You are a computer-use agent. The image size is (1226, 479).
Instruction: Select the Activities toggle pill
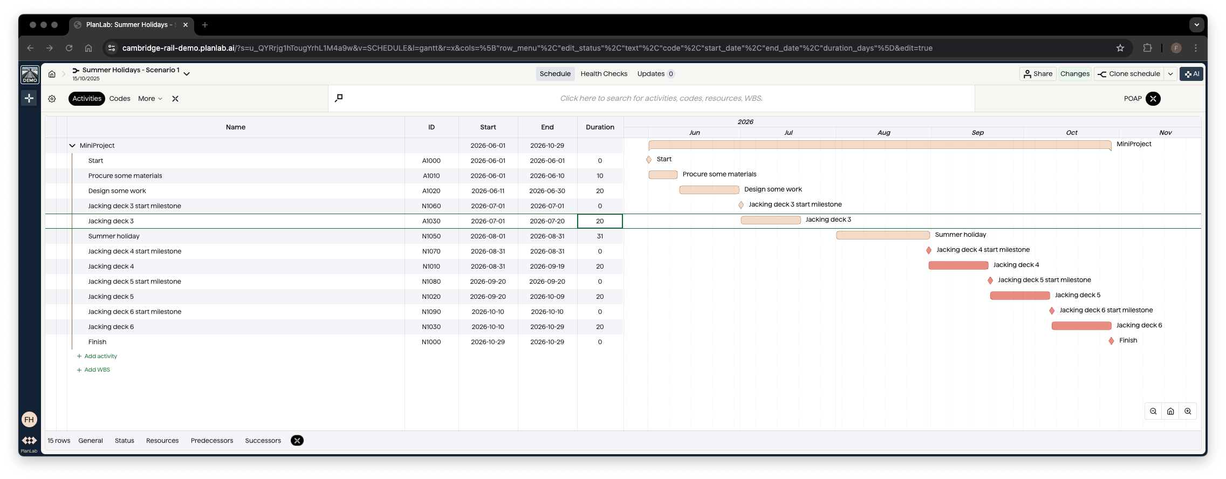[87, 99]
